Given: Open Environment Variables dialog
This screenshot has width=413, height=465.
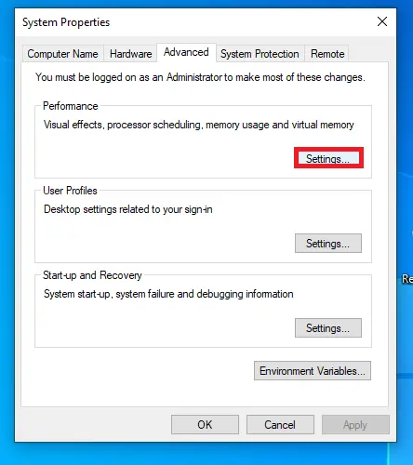Looking at the screenshot, I should coord(313,371).
